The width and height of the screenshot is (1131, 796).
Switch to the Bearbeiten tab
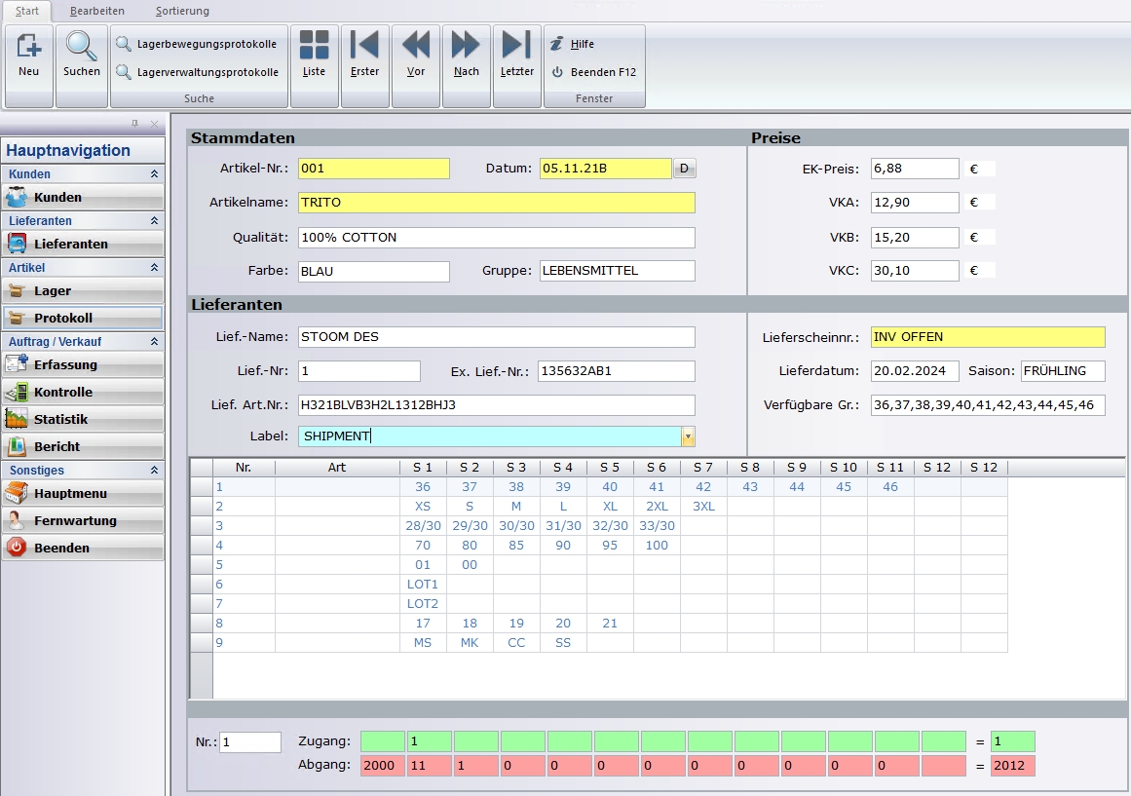point(96,11)
